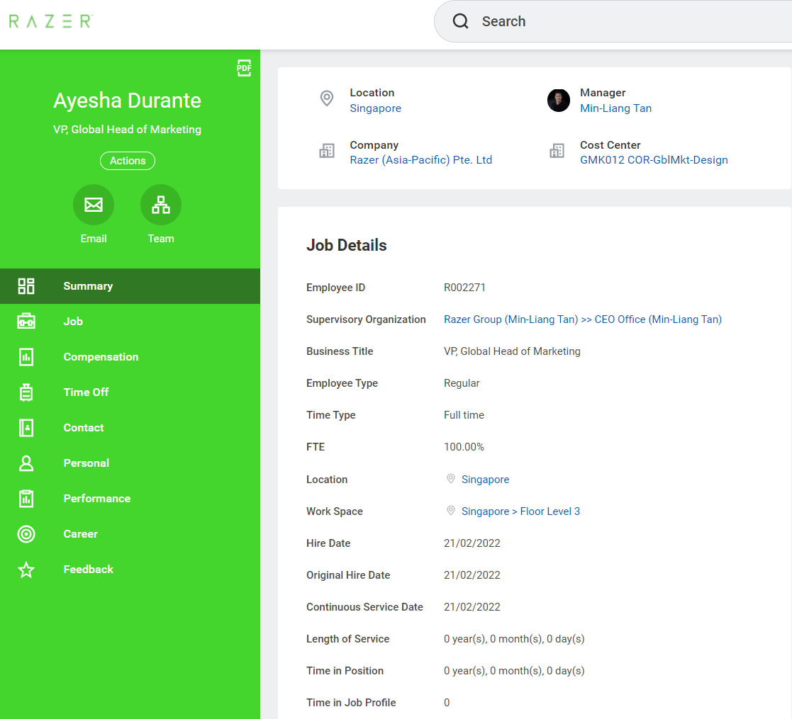Image resolution: width=792 pixels, height=719 pixels.
Task: Click the FTE value 100.00%
Action: [x=464, y=447]
